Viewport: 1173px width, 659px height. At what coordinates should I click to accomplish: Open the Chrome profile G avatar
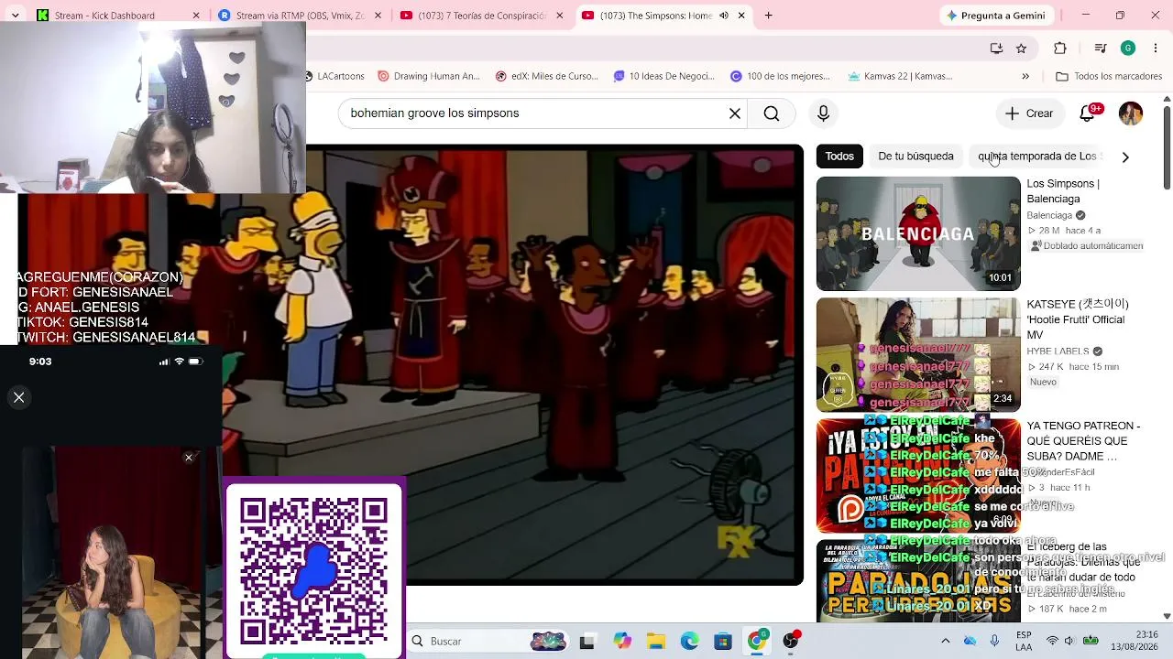point(1128,49)
